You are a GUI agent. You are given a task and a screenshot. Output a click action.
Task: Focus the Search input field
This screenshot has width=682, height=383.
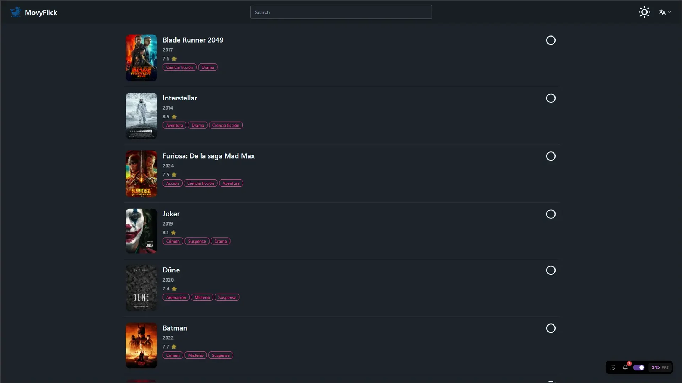(x=341, y=12)
